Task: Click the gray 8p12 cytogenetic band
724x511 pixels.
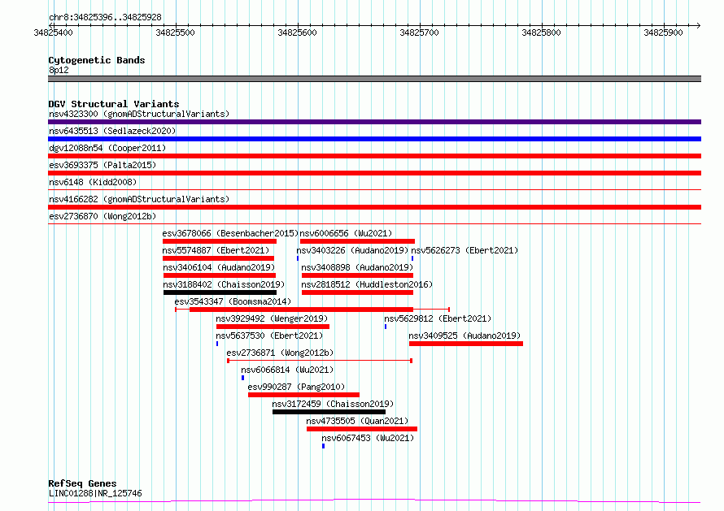Action: [374, 79]
